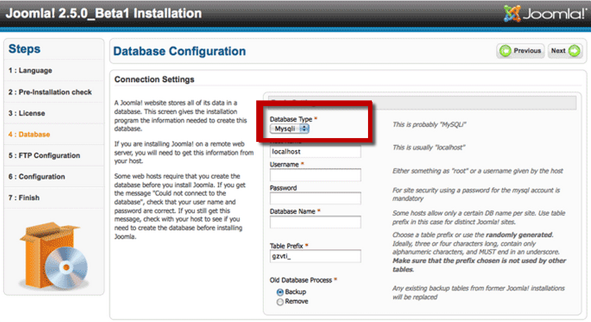Viewport: 591px width, 322px height.
Task: Click the Table Prefix field with gzvti_
Action: [x=315, y=256]
